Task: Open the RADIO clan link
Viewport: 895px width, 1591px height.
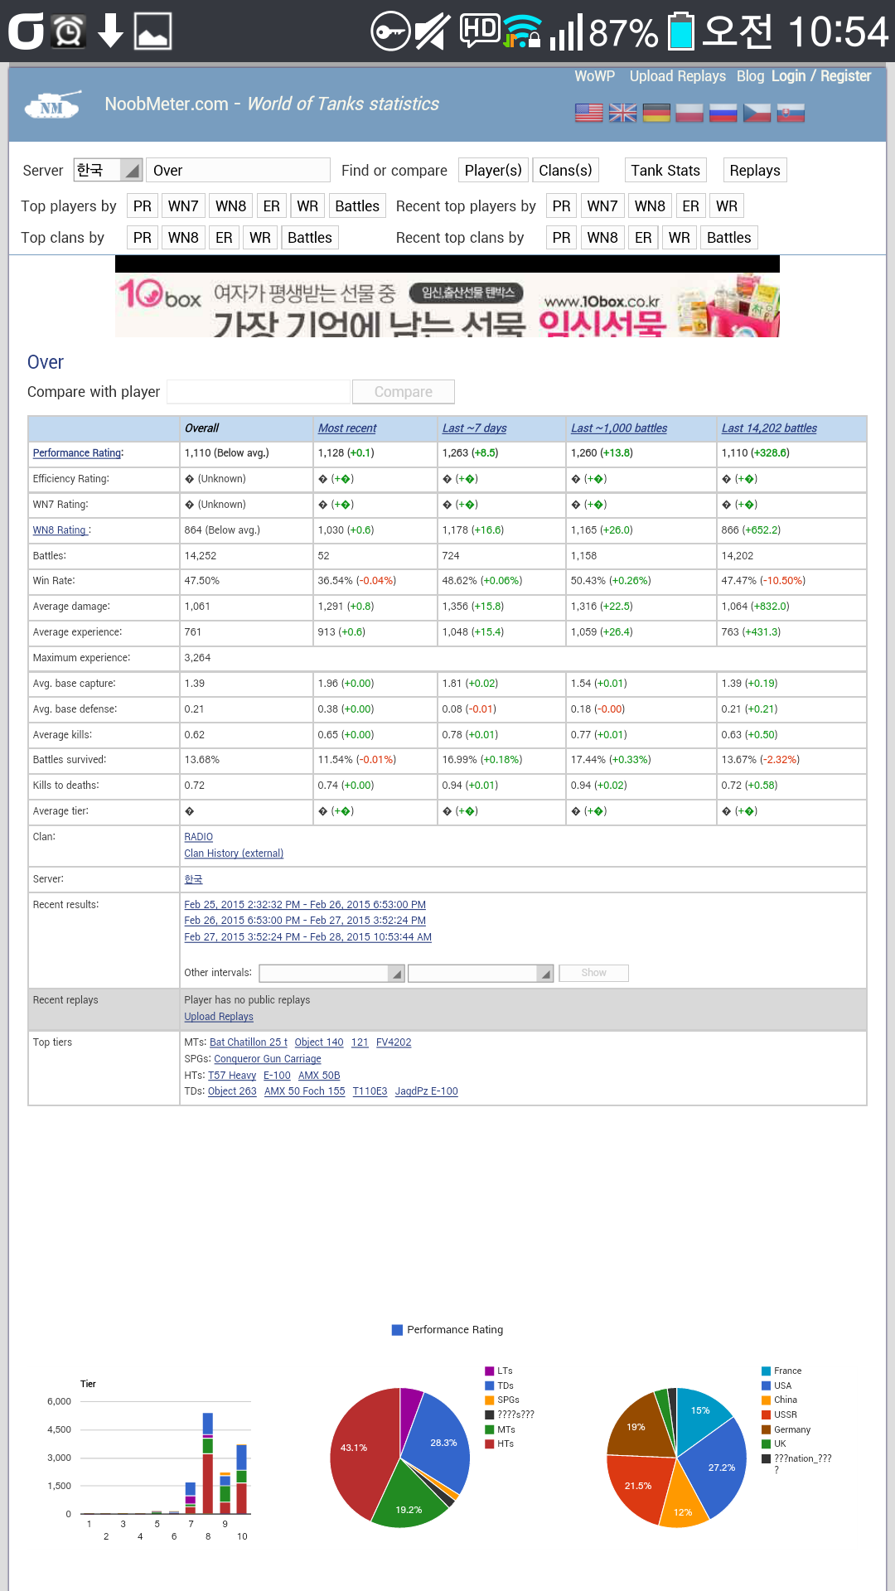Action: click(198, 837)
